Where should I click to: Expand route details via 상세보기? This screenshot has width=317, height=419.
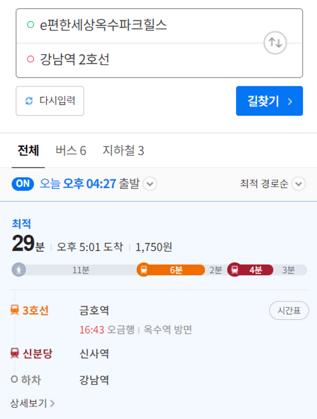click(32, 403)
